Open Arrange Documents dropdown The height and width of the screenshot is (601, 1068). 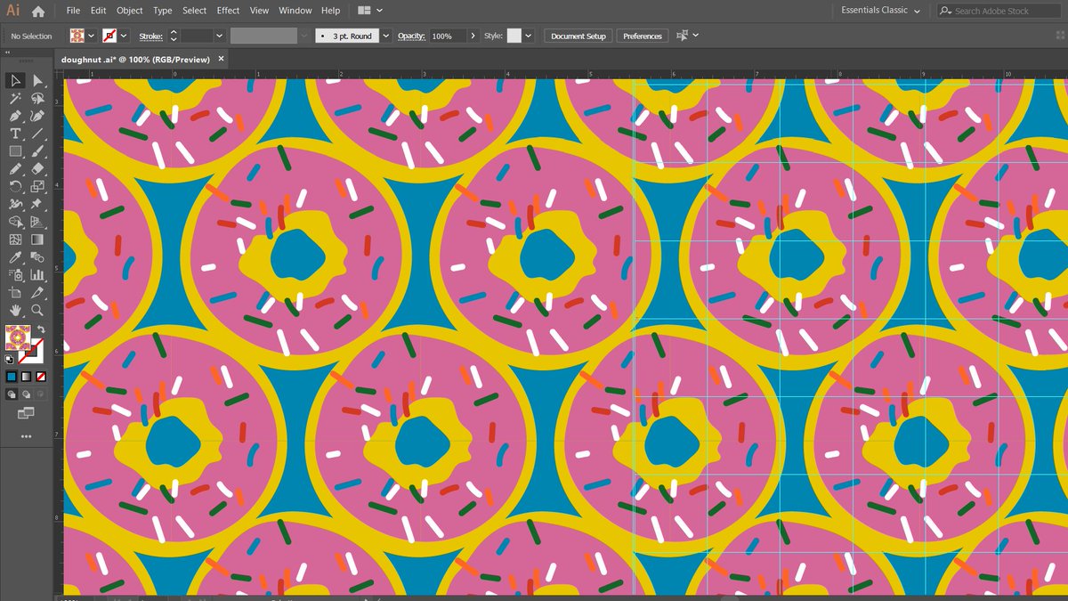point(369,11)
